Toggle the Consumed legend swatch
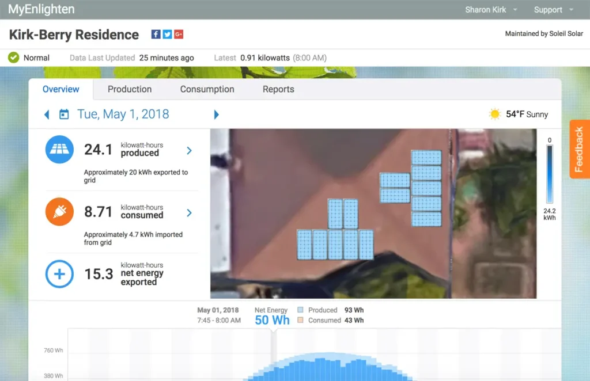590x381 pixels. pos(300,321)
